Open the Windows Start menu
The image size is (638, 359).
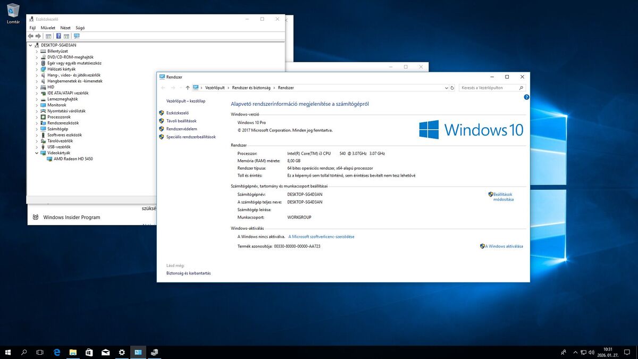coord(8,352)
